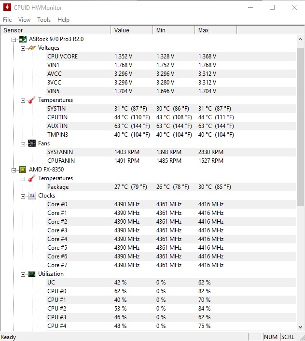Minimize the HWMonitor window
Image resolution: width=305 pixels, height=341 pixels.
[250, 7]
